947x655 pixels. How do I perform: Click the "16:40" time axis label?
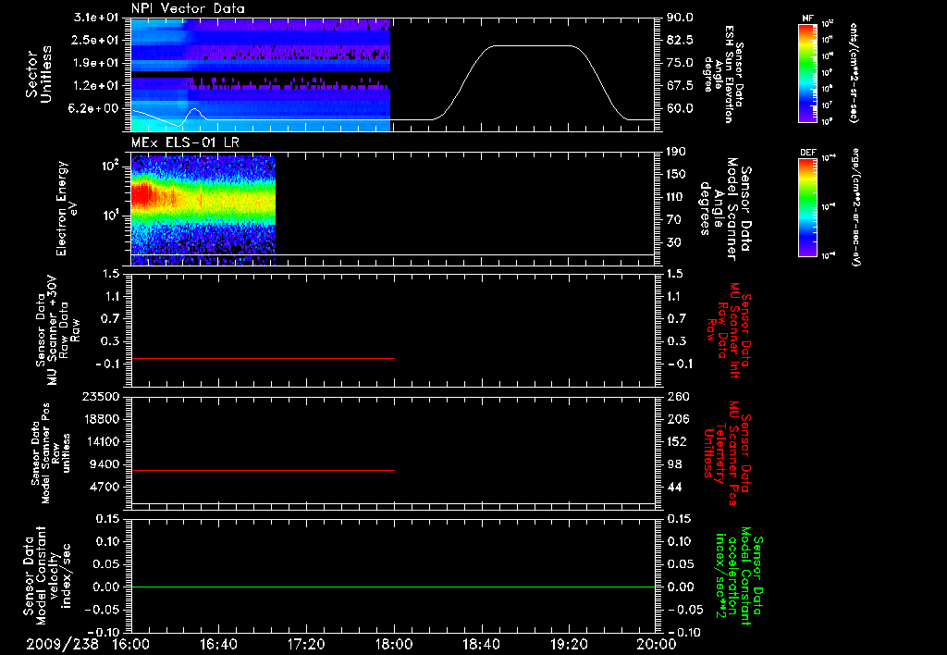pyautogui.click(x=218, y=645)
